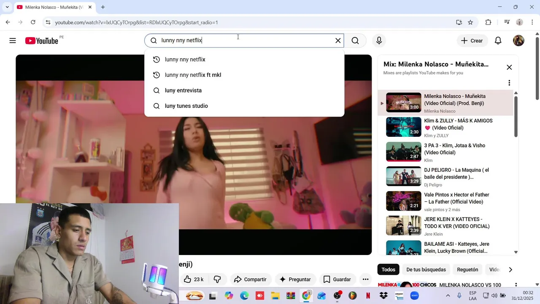
Task: Close the Mix playlist panel
Action: point(509,67)
